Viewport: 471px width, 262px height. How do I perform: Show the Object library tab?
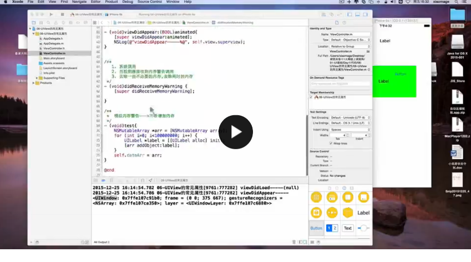345,188
